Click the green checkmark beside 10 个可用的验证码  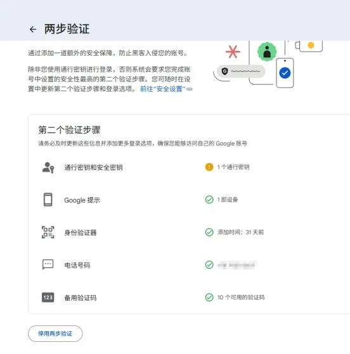[209, 297]
